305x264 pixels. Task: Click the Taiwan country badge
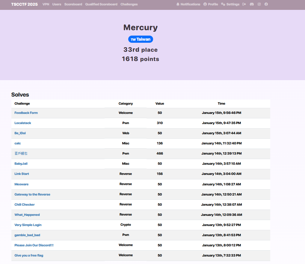[141, 39]
